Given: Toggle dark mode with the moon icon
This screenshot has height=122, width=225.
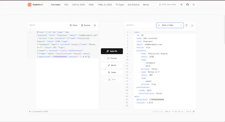Looking at the screenshot, I should click(193, 5).
